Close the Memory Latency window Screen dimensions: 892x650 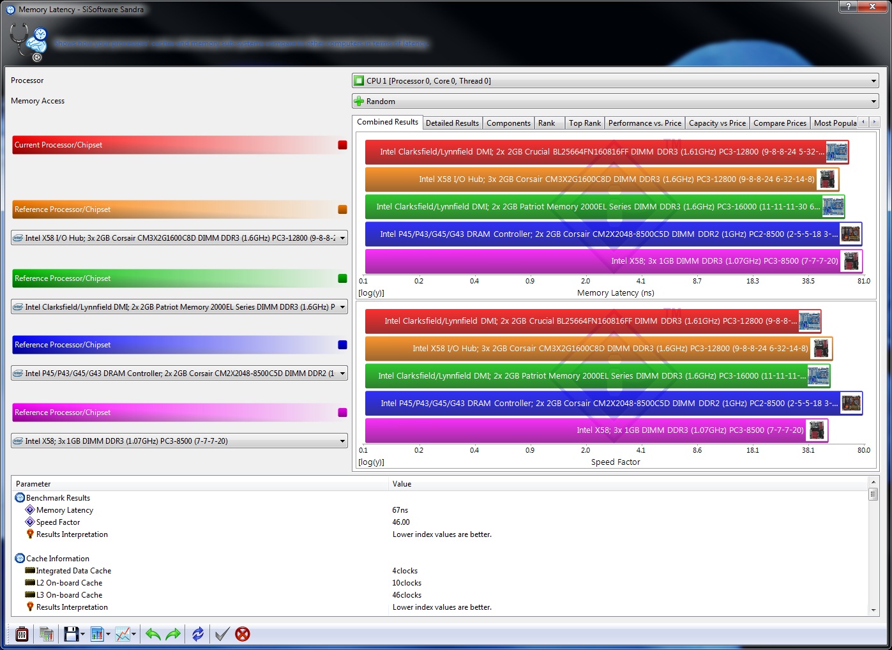(873, 6)
